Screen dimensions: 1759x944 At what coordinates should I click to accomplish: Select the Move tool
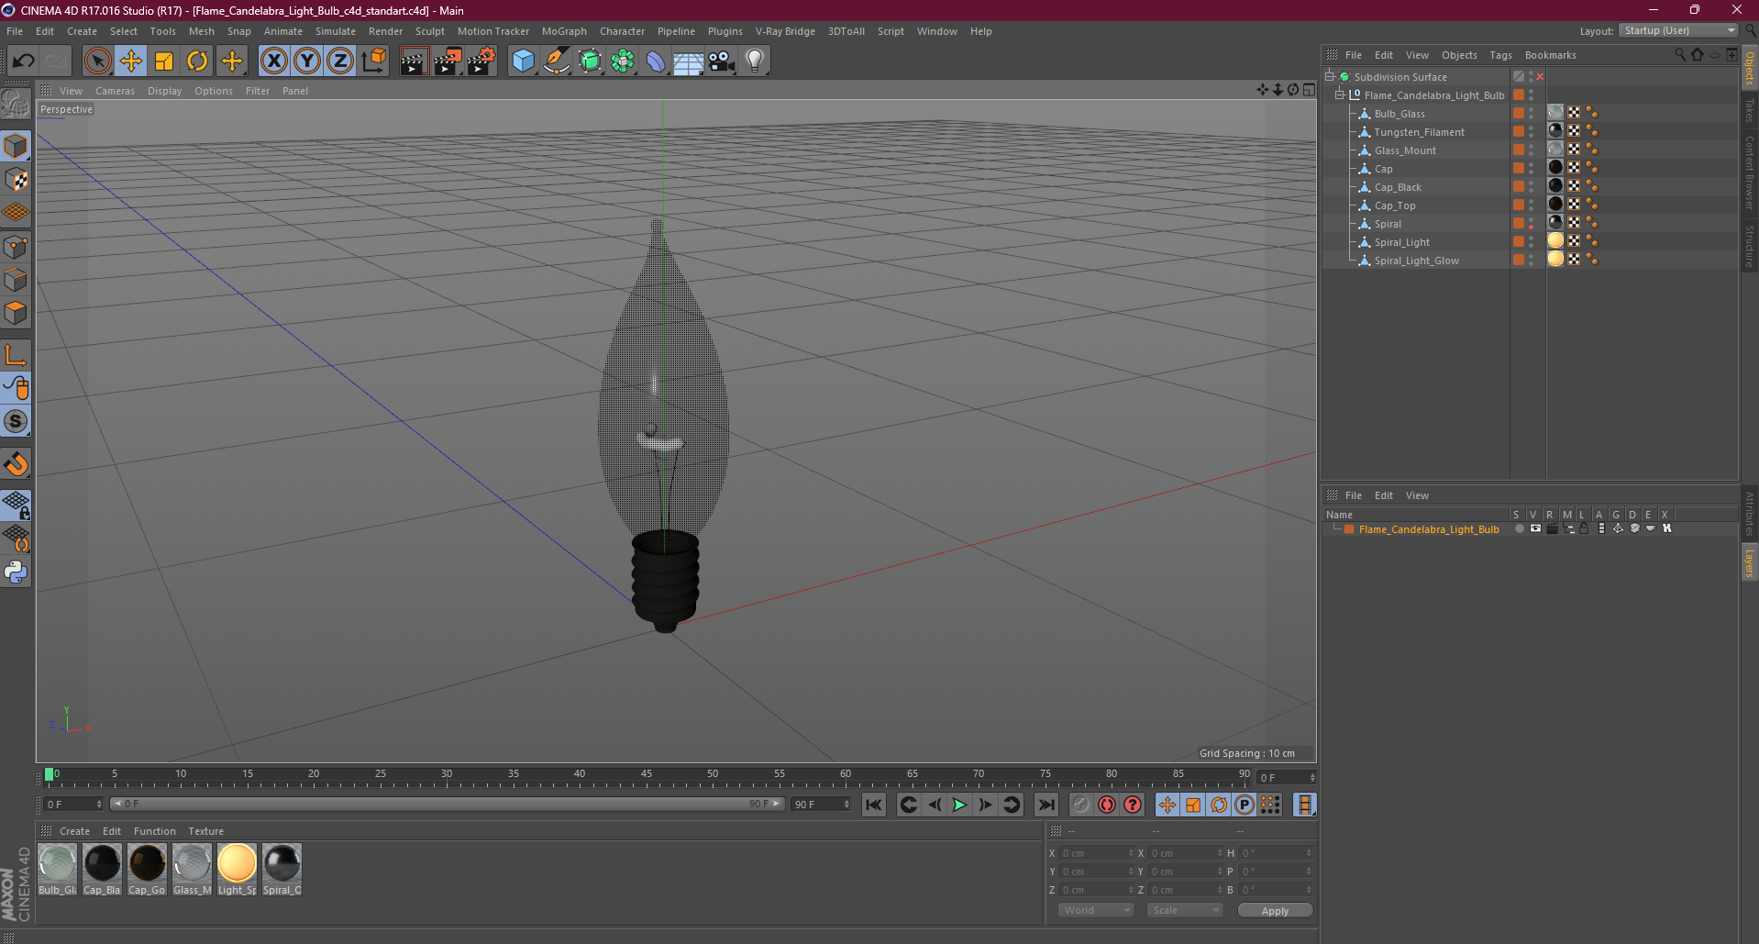pos(131,61)
